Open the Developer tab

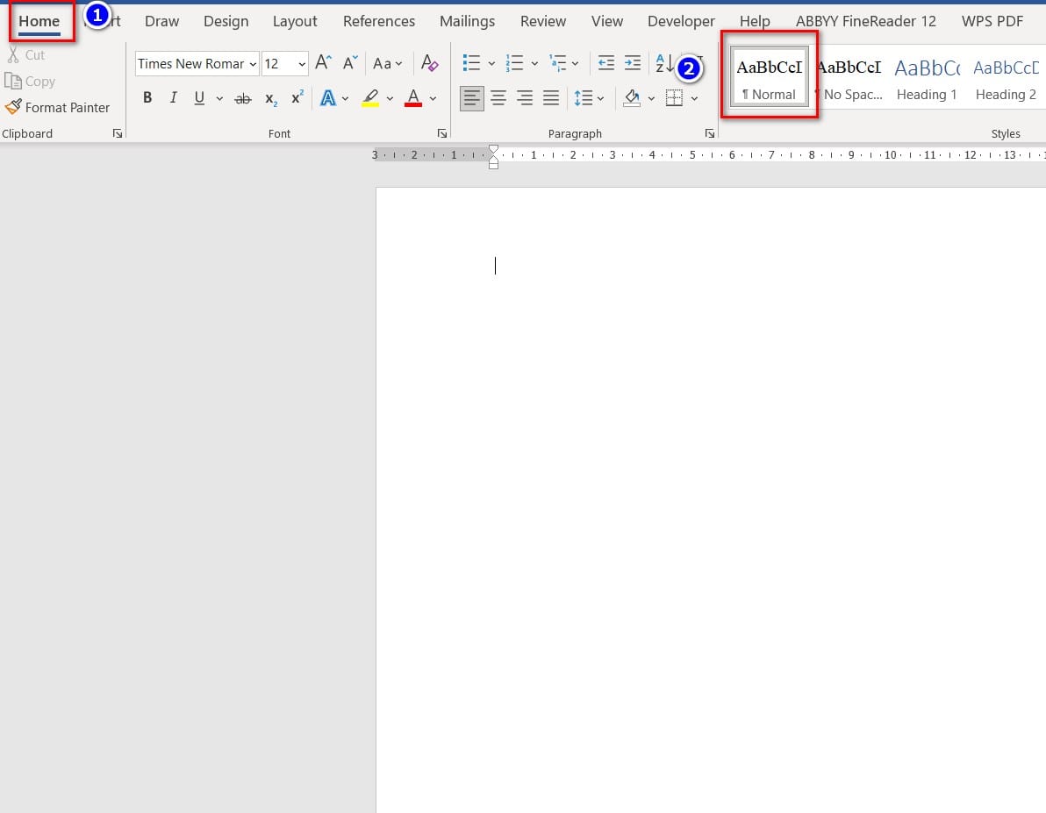pos(681,21)
